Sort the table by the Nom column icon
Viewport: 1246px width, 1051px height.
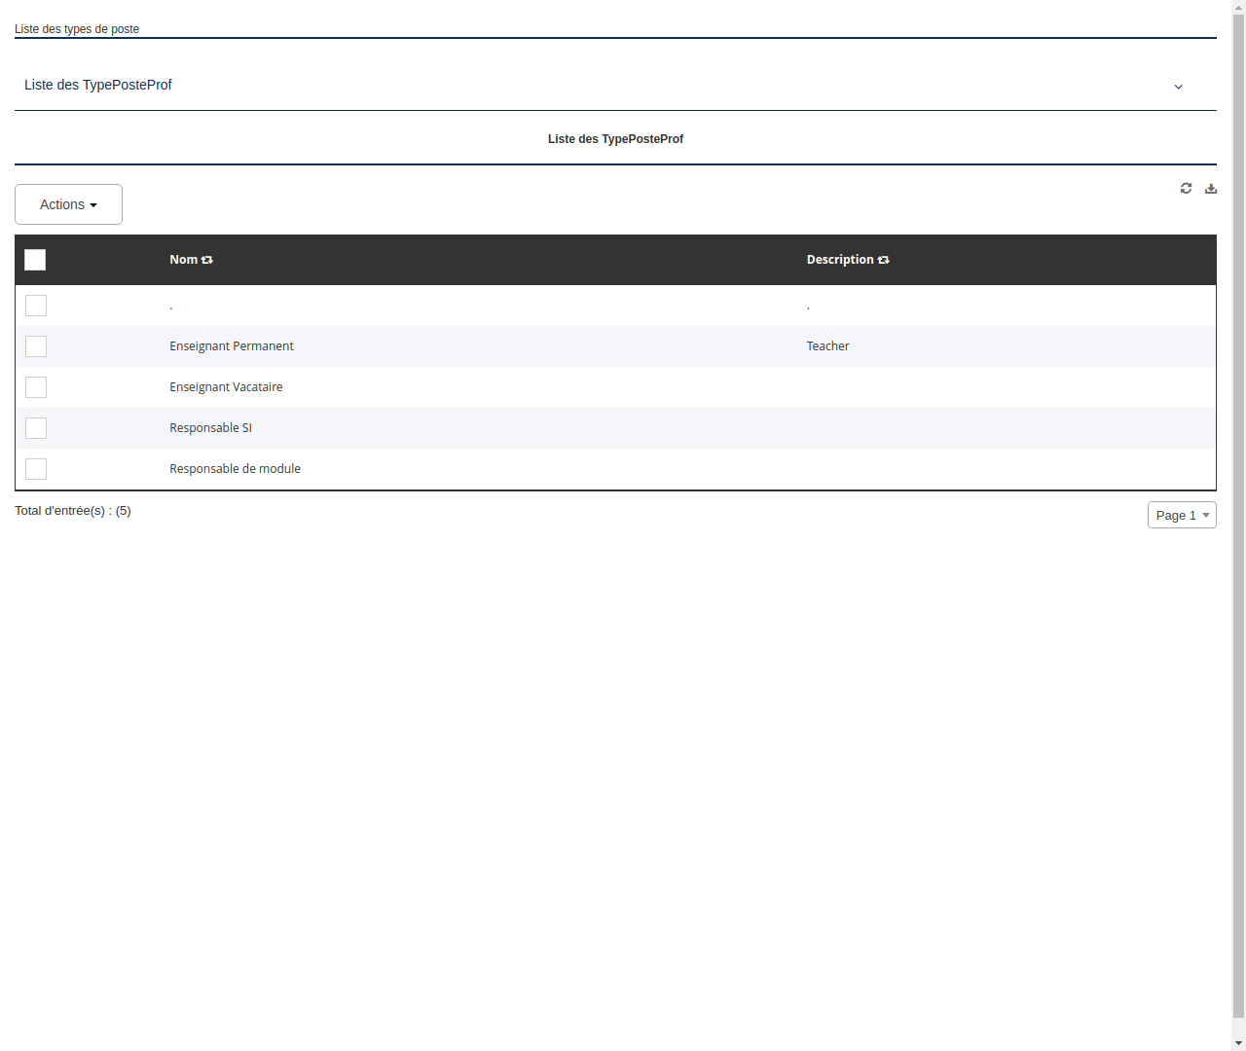(x=206, y=260)
